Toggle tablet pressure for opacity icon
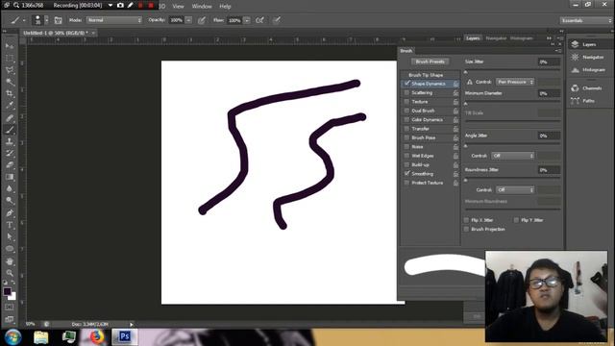This screenshot has width=615, height=346. tap(202, 20)
